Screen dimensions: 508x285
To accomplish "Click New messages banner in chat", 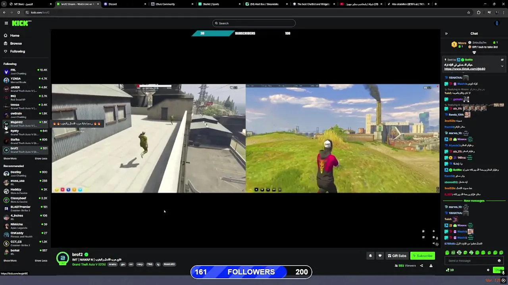I will 474,201.
